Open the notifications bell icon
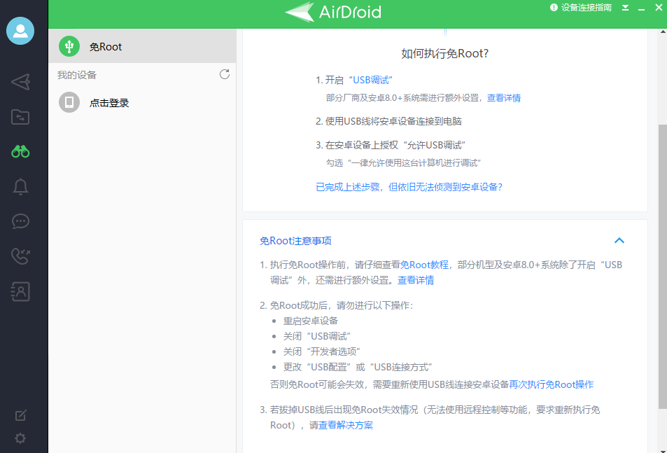Image resolution: width=667 pixels, height=453 pixels. click(21, 187)
